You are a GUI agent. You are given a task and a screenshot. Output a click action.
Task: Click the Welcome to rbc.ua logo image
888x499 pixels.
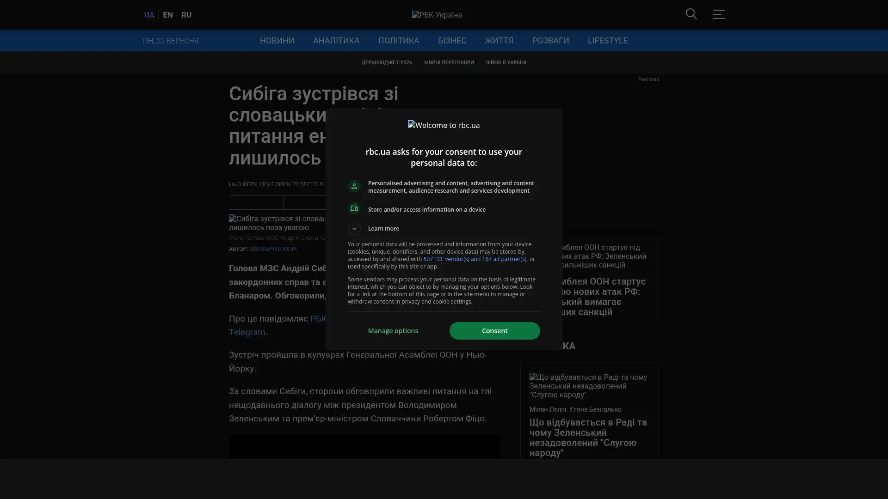coord(444,125)
